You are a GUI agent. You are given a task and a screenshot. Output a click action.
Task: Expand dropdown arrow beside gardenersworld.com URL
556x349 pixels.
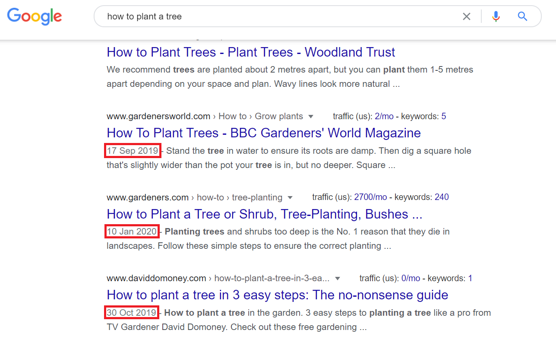point(311,117)
